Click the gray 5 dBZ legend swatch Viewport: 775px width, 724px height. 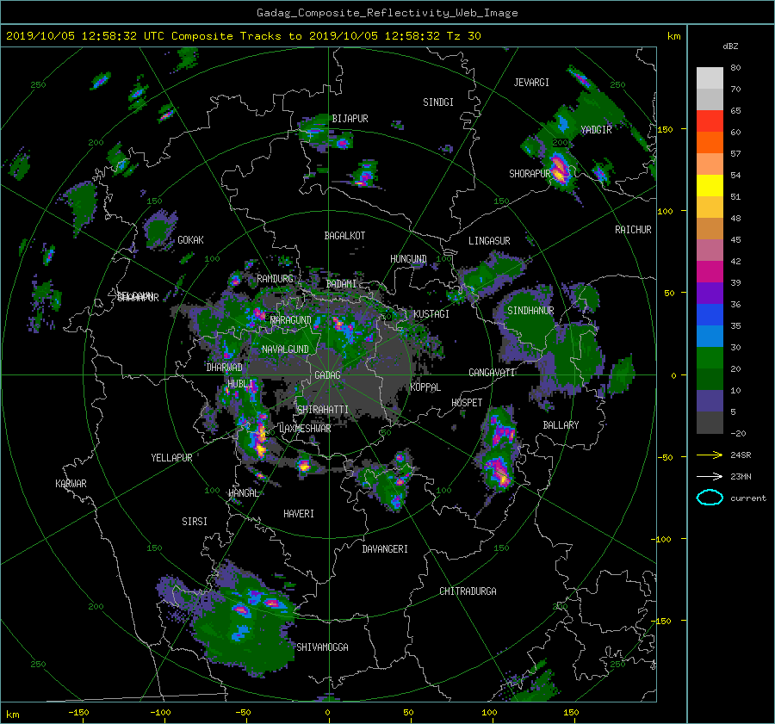coord(710,423)
